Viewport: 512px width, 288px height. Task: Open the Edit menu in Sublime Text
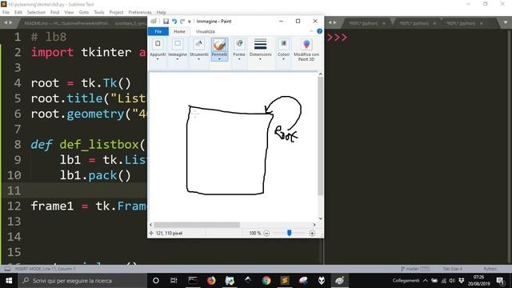coord(18,13)
